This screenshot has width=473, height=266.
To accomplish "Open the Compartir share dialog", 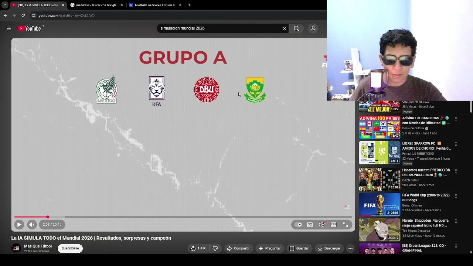I will pos(238,248).
